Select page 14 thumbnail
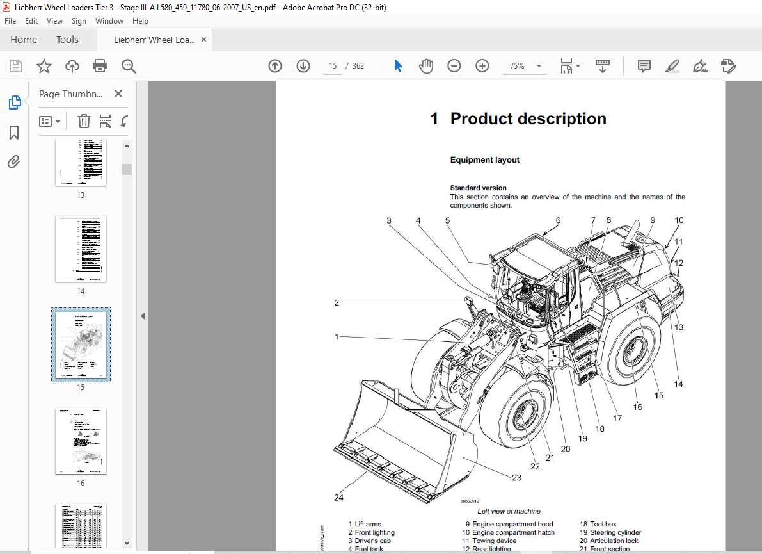 [x=81, y=249]
